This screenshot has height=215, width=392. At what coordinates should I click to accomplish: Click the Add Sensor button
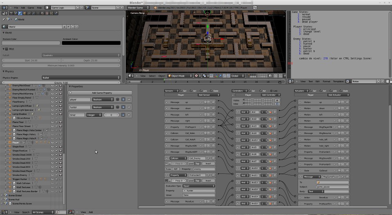point(209,95)
